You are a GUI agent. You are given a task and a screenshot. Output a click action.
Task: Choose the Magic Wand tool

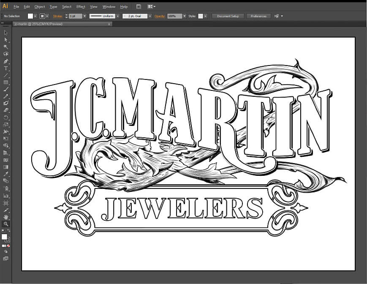point(6,47)
